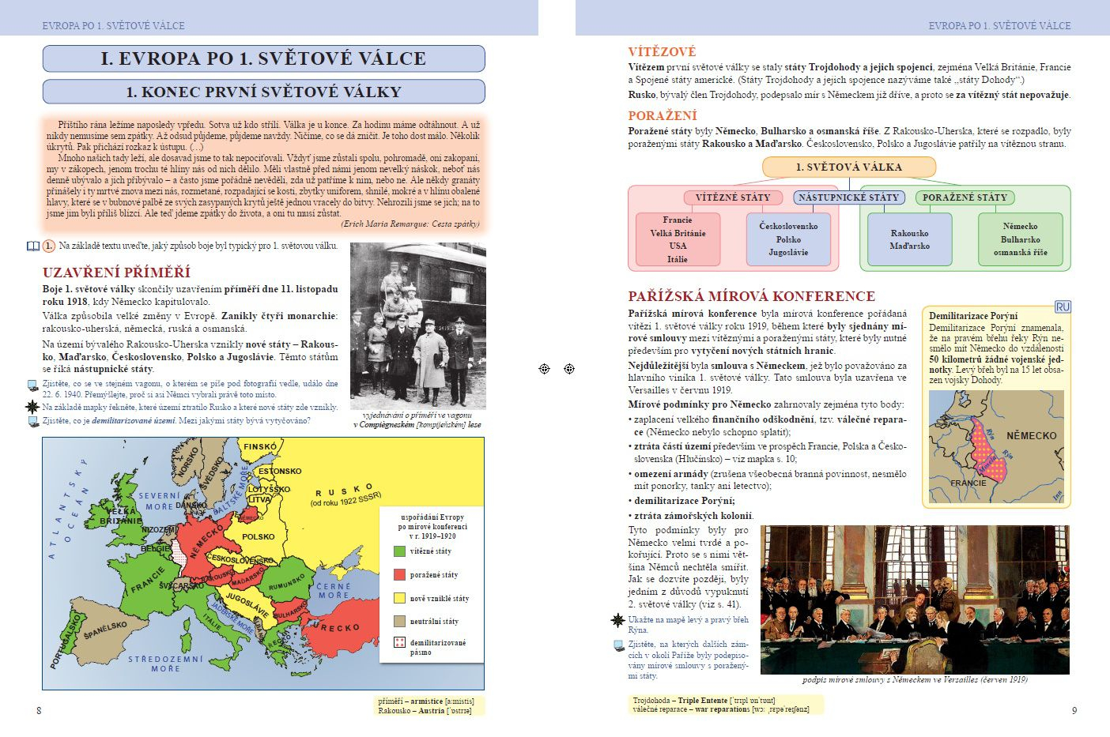Click the circled number 1 task marker
The image size is (1110, 737).
(x=49, y=246)
